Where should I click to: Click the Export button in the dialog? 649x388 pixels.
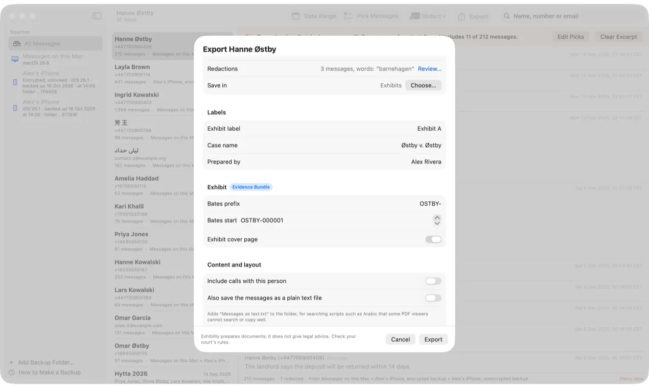click(433, 339)
